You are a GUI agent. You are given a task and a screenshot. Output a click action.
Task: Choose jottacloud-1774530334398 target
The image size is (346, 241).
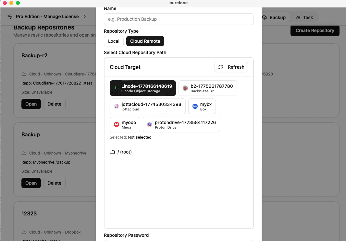click(x=147, y=106)
